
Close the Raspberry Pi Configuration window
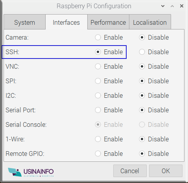182,6
